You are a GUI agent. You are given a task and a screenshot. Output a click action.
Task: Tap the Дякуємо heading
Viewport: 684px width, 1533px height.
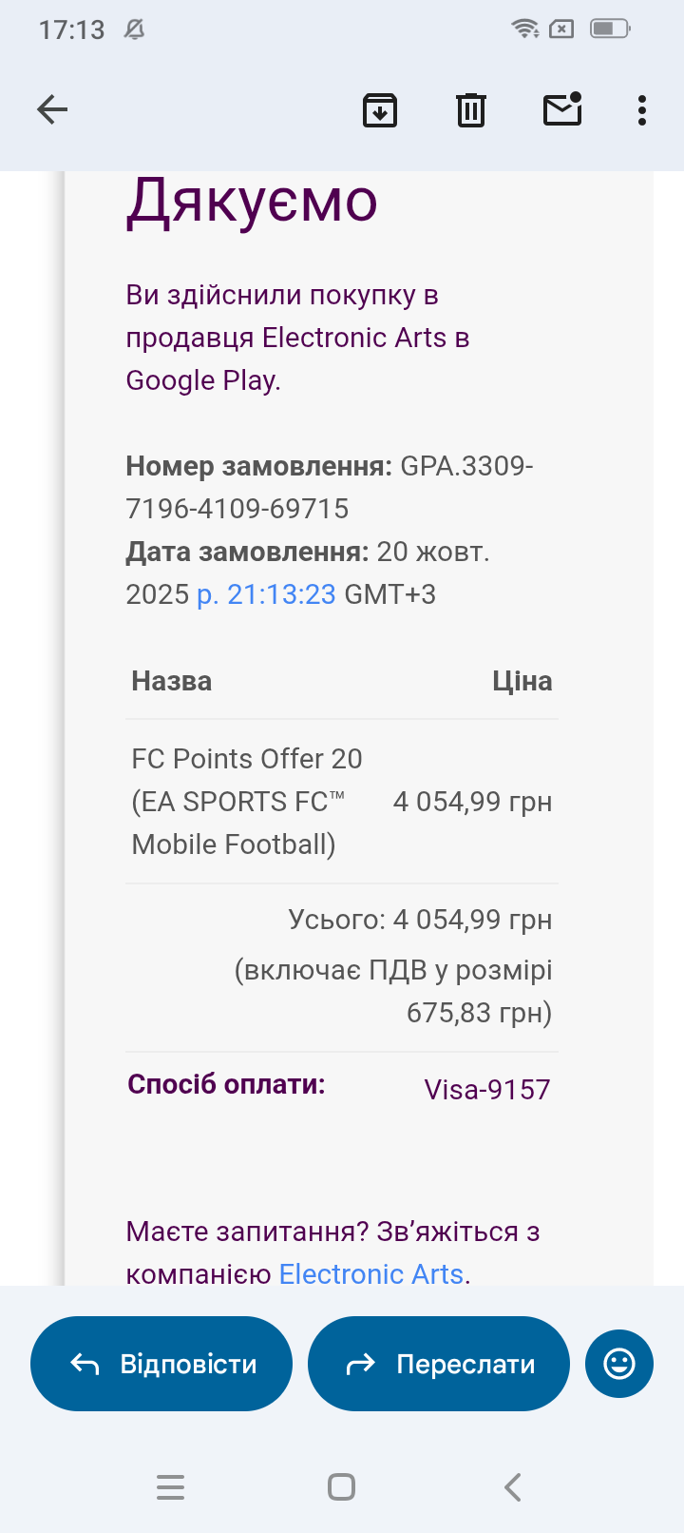point(252,202)
